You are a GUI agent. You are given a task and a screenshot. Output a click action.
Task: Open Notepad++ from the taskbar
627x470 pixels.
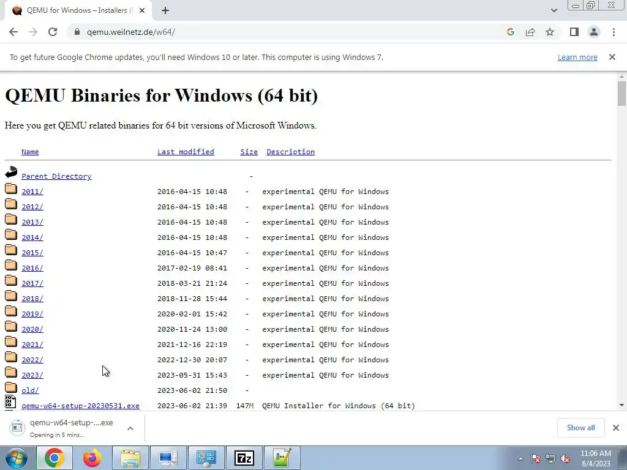(x=282, y=458)
